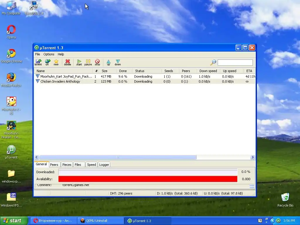Screen dimensions: 300x225
Task: Click the red Availability bar
Action: [148, 179]
